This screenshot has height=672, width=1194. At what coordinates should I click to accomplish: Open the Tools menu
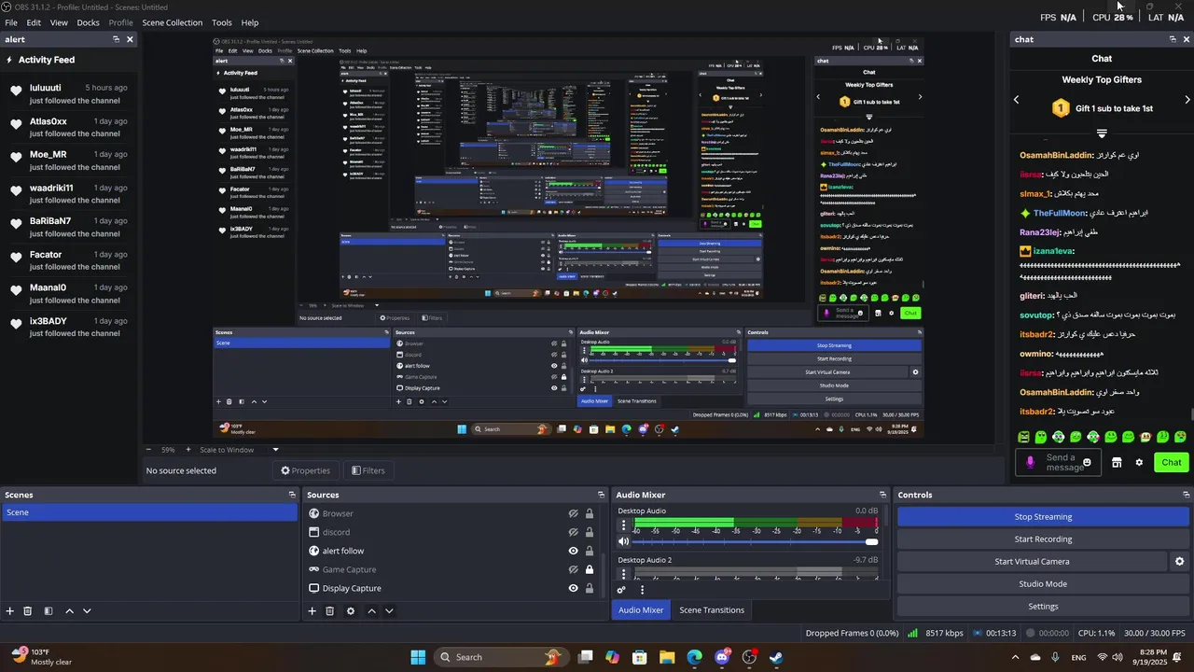pos(222,22)
